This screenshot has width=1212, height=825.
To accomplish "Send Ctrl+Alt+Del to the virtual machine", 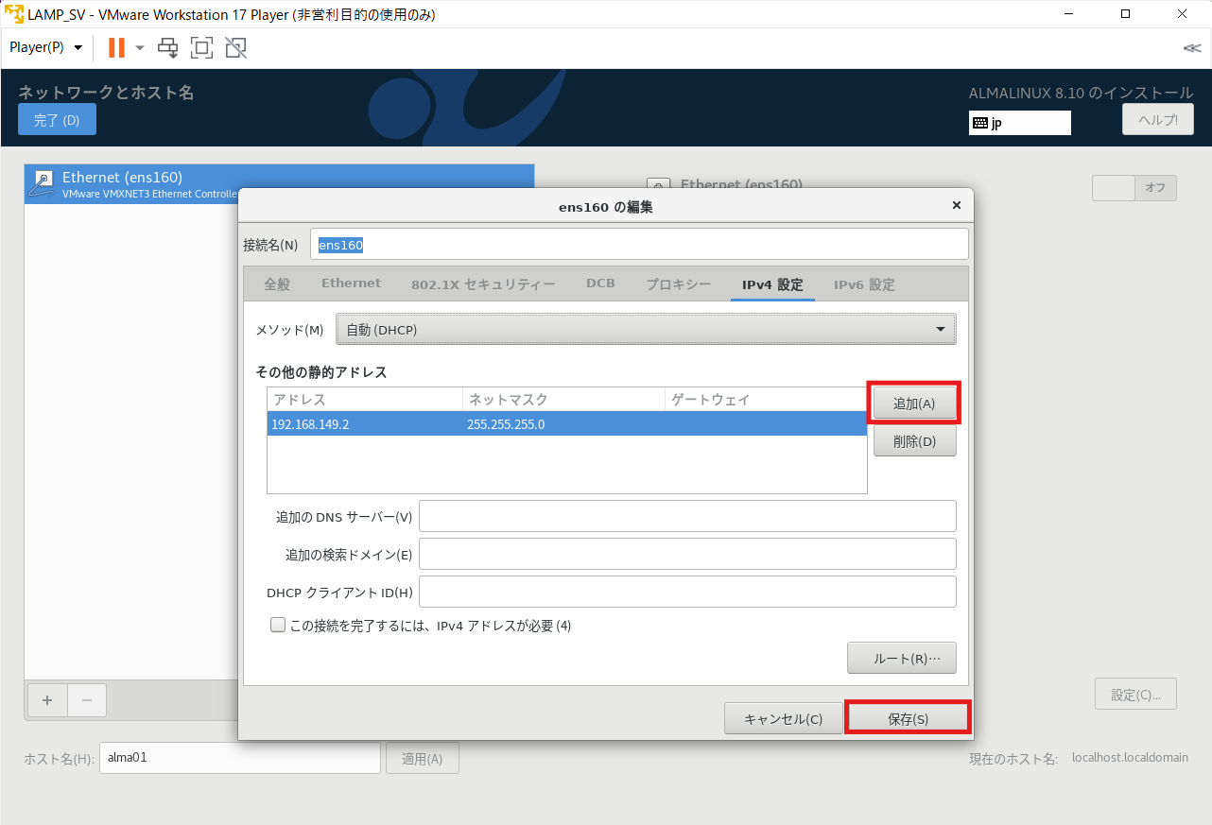I will 168,47.
